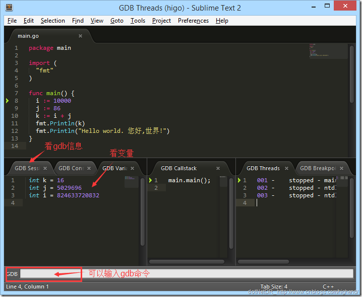Select the GDB Variables tab

pyautogui.click(x=115, y=168)
